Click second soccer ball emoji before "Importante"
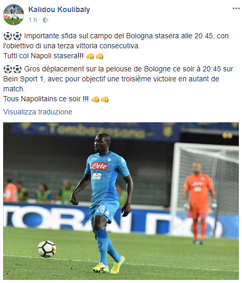 [x=17, y=36]
